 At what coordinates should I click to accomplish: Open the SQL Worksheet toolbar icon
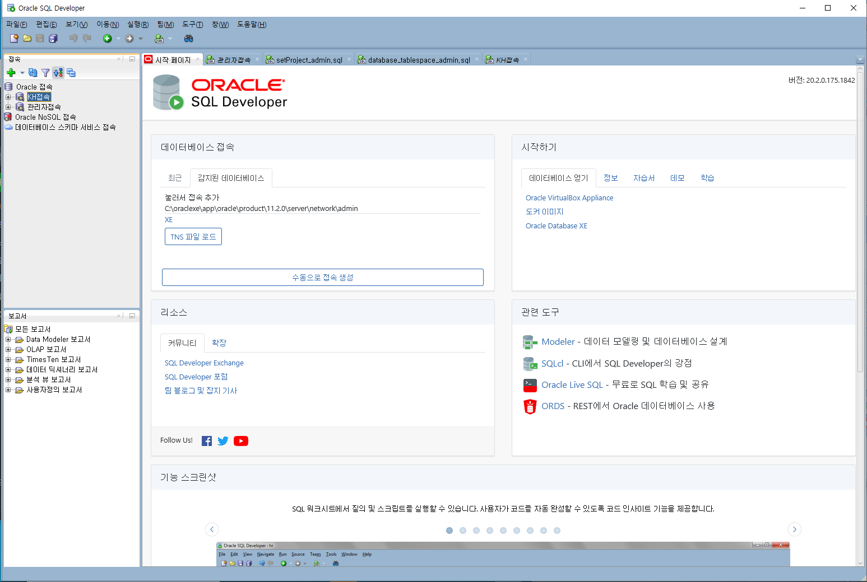pos(160,39)
